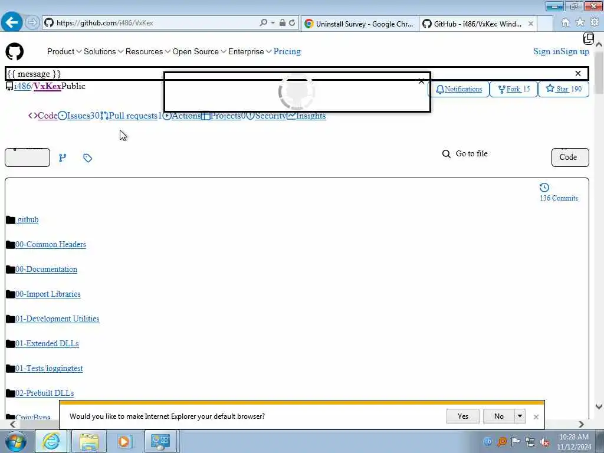Click the folder icon beside .github

(x=11, y=220)
